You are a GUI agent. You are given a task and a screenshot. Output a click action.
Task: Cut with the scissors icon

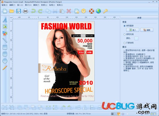pos(55,11)
